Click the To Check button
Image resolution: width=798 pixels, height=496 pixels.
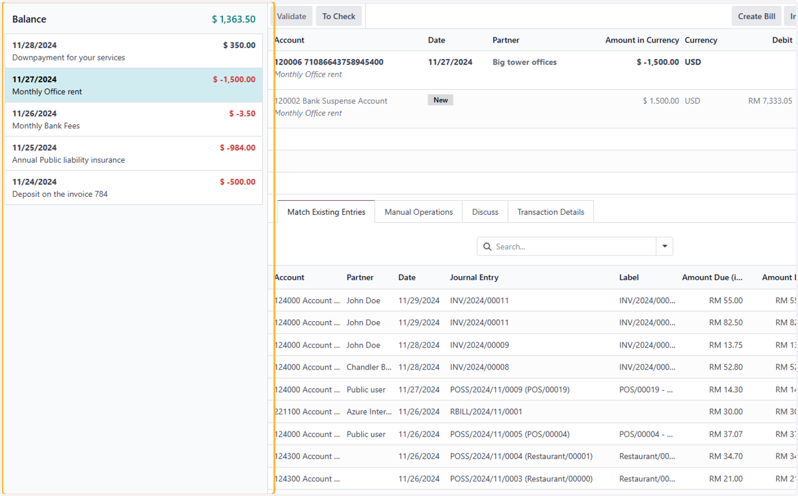coord(339,17)
